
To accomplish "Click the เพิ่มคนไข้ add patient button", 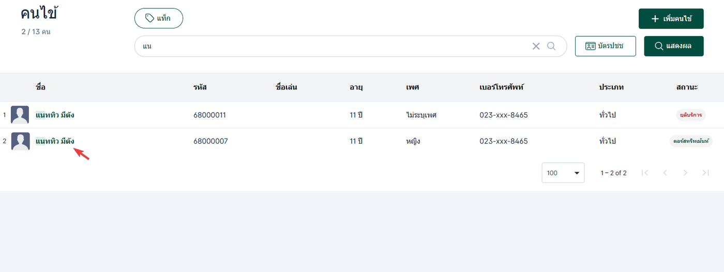I will point(671,19).
